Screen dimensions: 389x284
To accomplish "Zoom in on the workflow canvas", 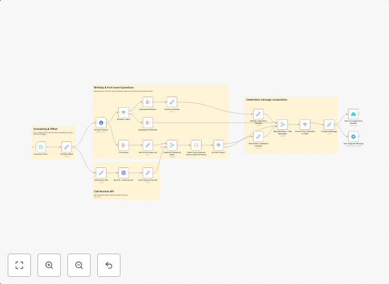I will click(49, 265).
